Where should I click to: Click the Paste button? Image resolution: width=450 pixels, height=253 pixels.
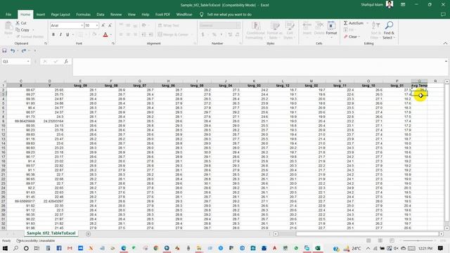coord(8,28)
